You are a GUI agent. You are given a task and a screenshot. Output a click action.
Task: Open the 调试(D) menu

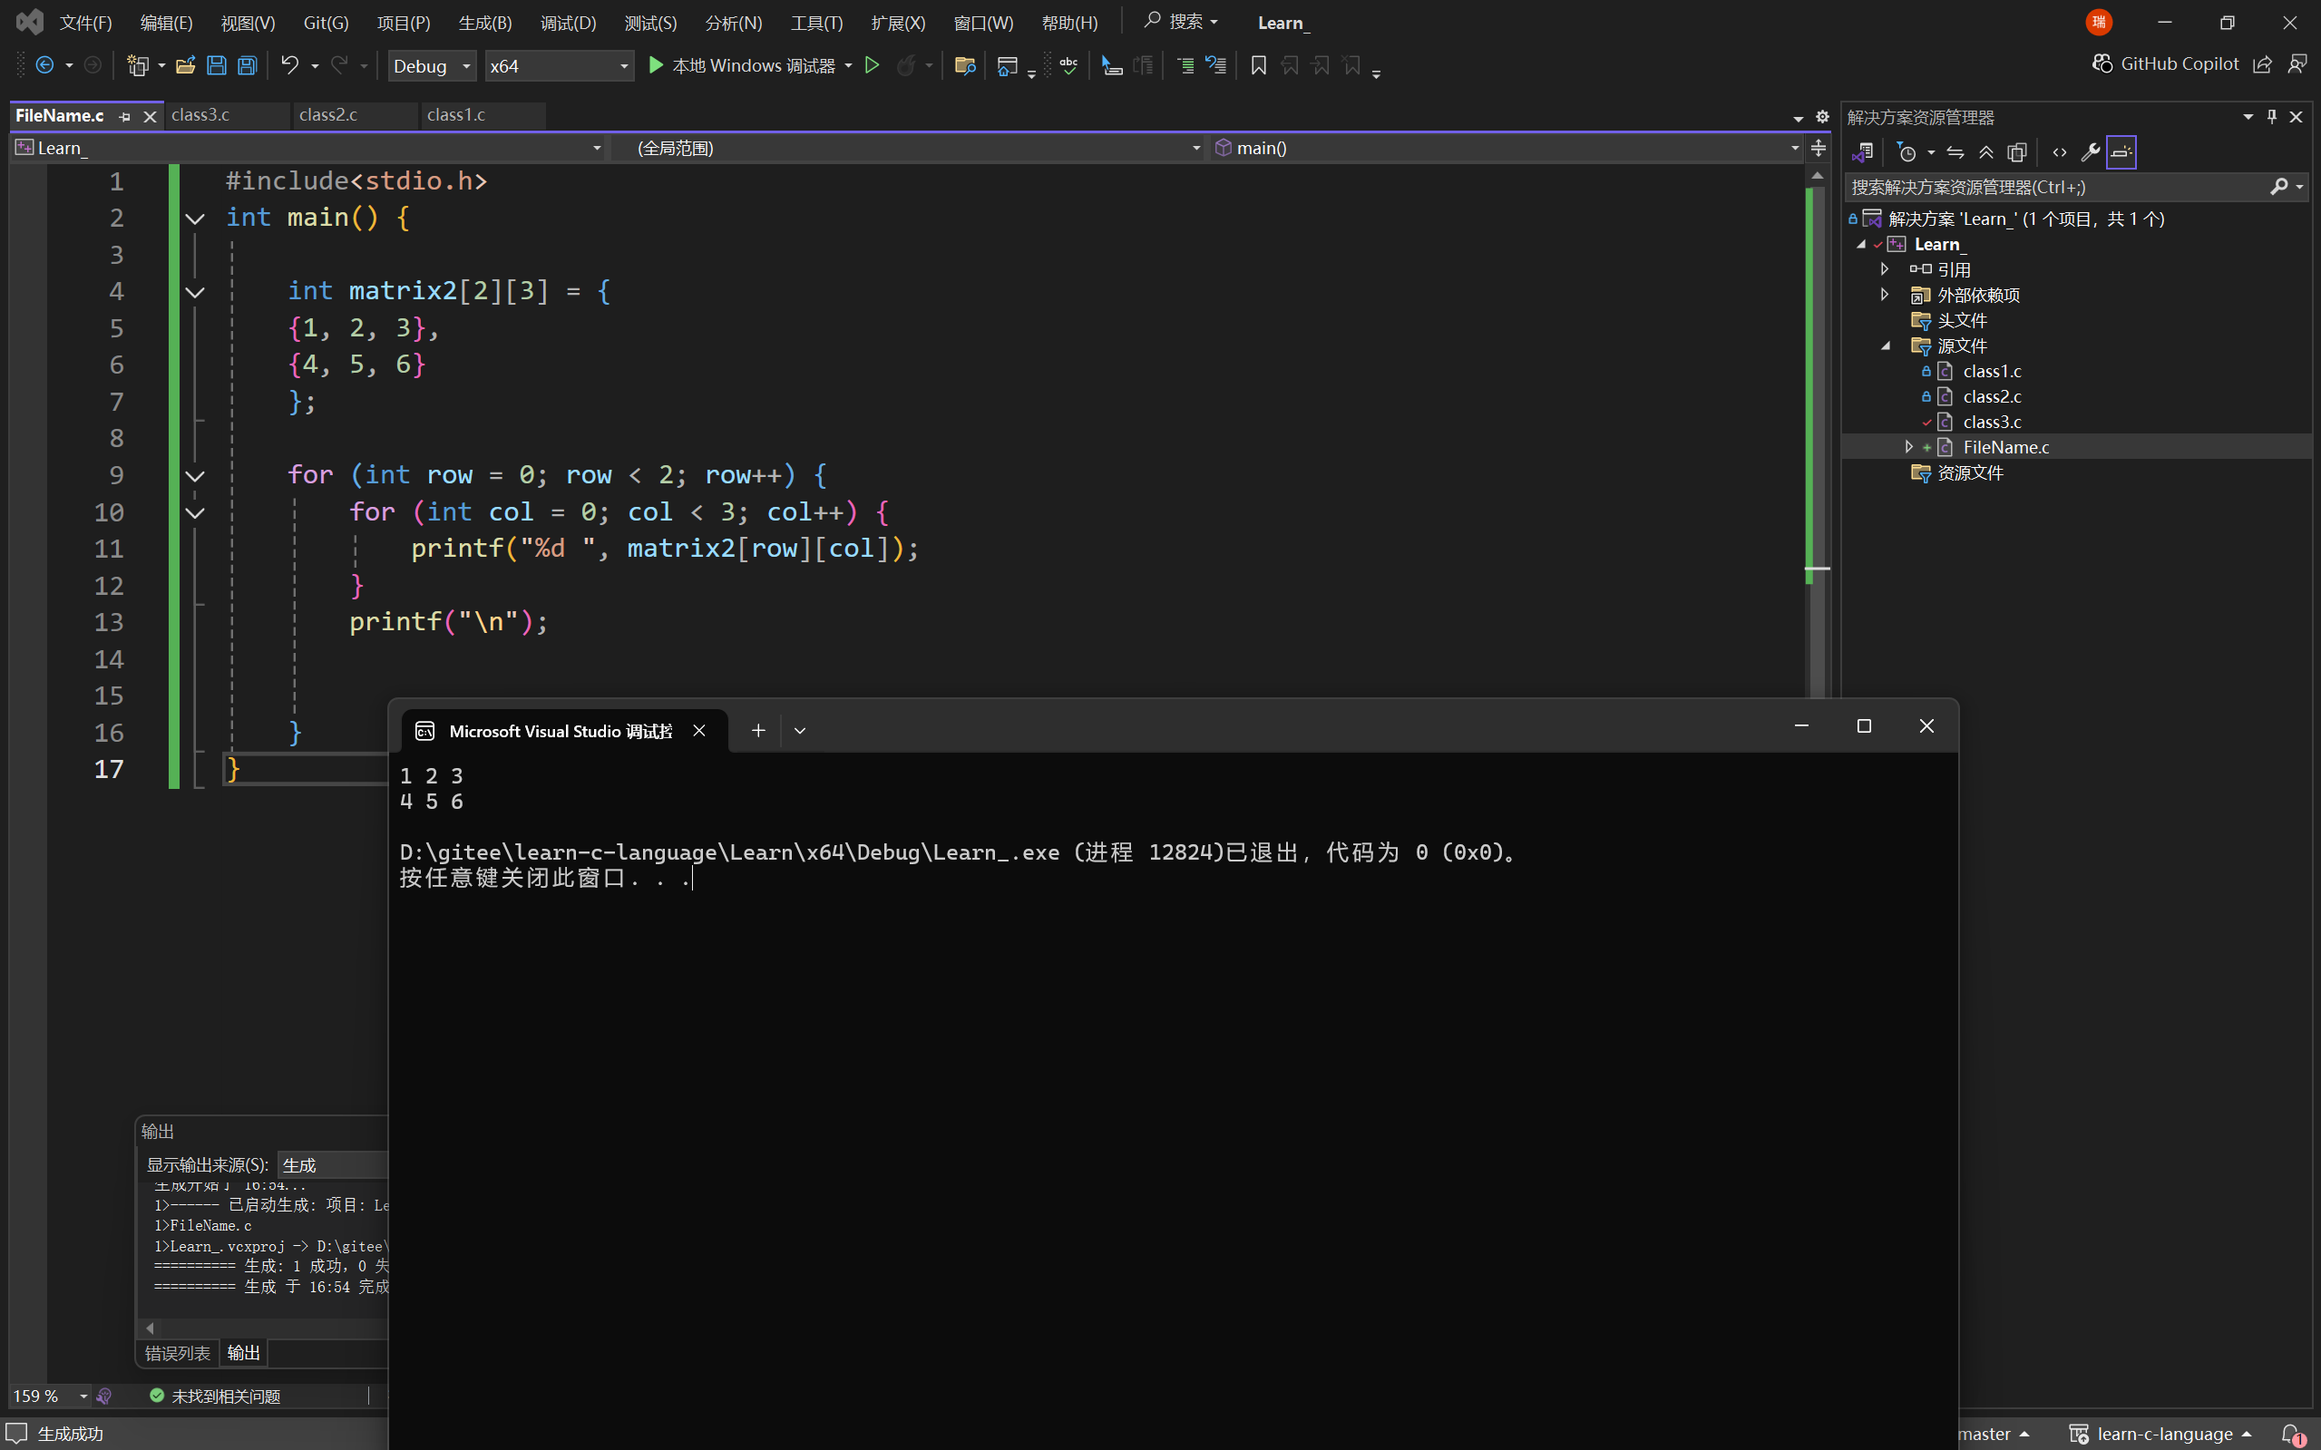pyautogui.click(x=568, y=22)
